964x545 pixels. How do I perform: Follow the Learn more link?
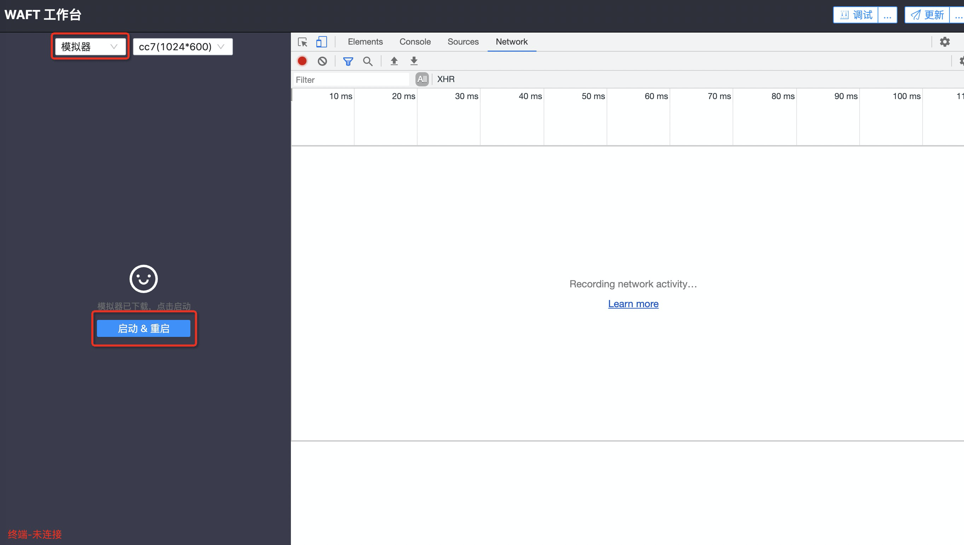(x=633, y=304)
